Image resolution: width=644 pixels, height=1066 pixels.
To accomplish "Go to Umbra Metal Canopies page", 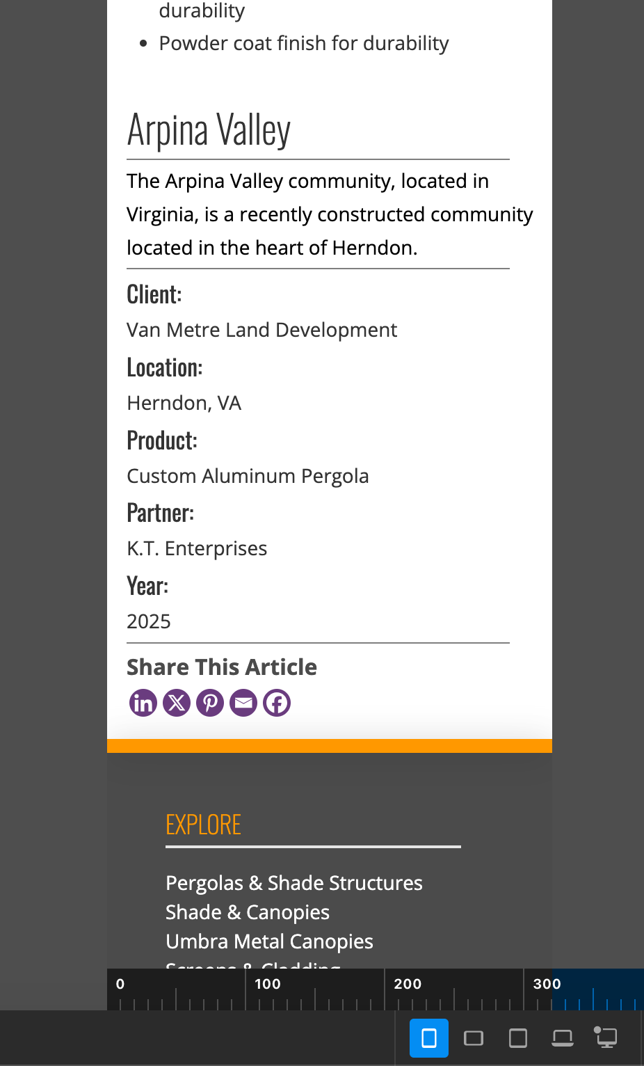I will (269, 941).
